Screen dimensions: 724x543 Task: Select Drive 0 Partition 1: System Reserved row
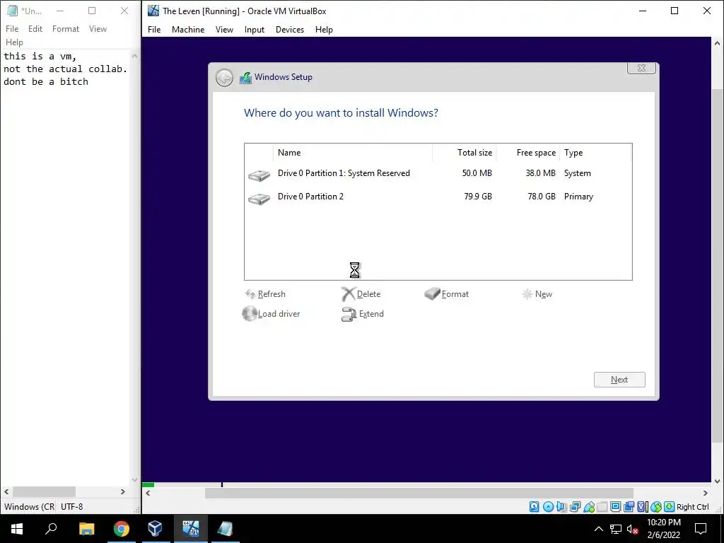pyautogui.click(x=438, y=174)
